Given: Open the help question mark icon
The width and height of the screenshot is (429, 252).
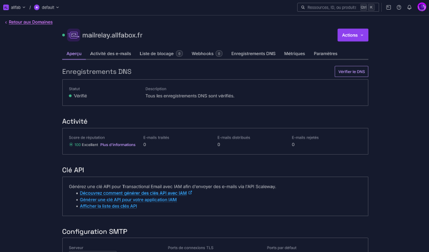Looking at the screenshot, I should click(398, 7).
